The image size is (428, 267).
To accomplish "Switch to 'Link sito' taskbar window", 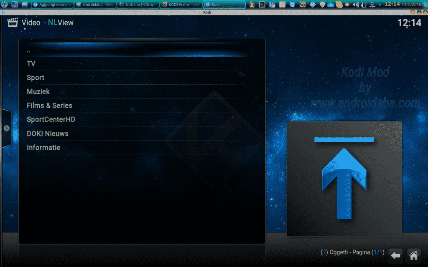I will tap(138, 4).
